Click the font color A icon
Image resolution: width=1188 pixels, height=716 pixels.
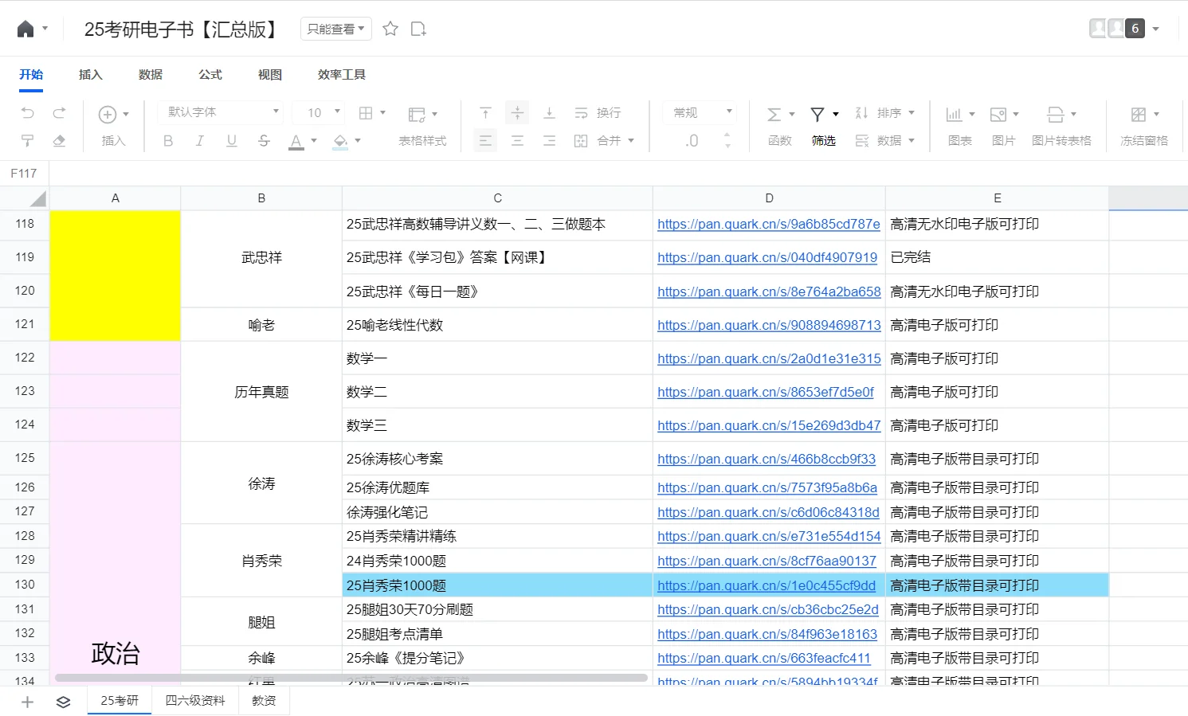click(x=296, y=141)
